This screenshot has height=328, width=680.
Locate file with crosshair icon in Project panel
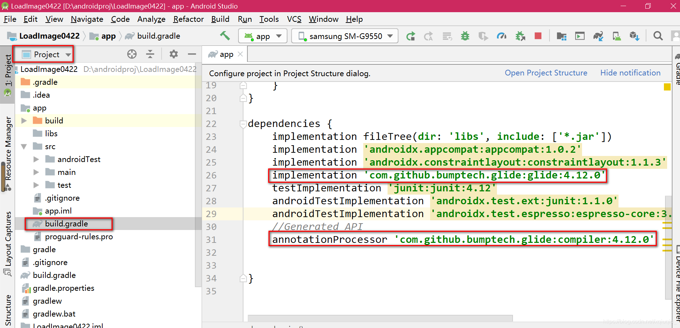tap(132, 54)
